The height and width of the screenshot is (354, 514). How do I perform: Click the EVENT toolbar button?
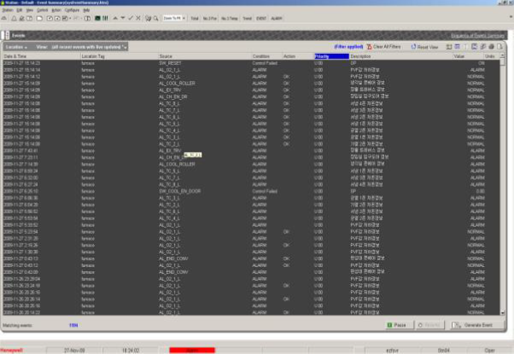click(x=261, y=18)
